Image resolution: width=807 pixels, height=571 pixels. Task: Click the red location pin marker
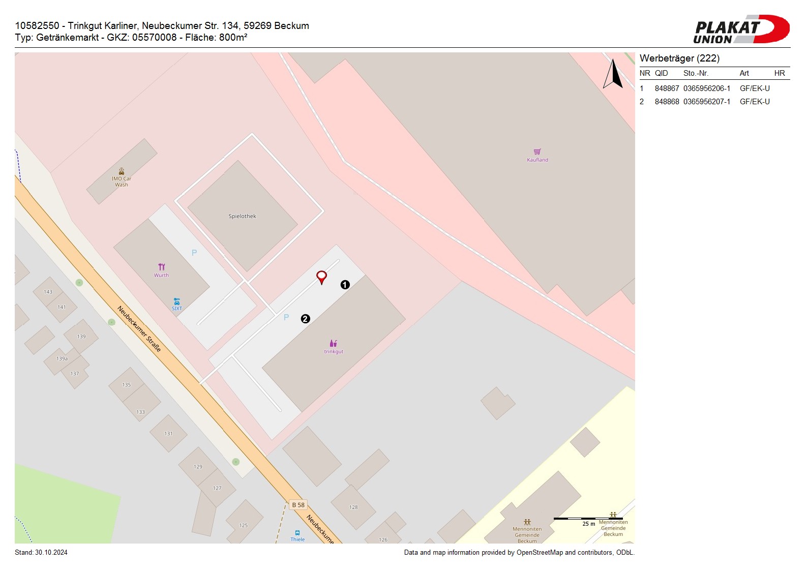(x=321, y=277)
